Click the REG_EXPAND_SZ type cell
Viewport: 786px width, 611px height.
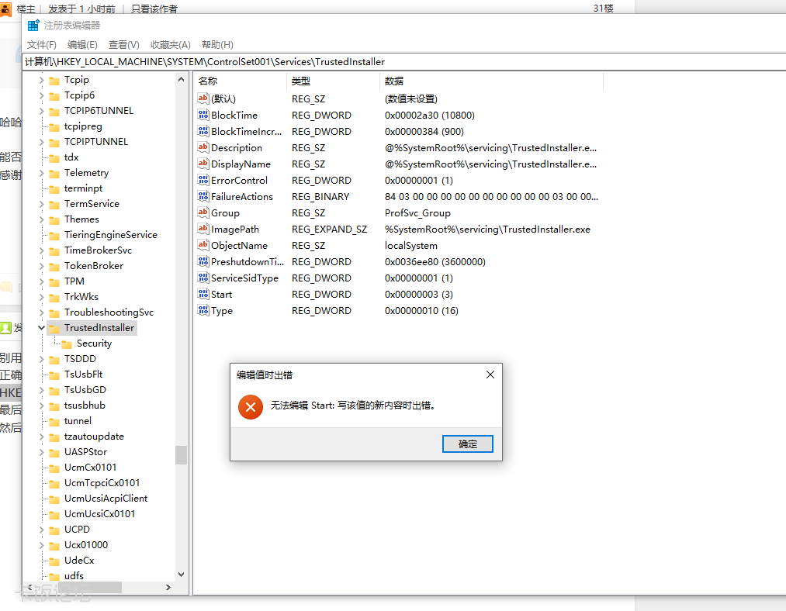(329, 230)
